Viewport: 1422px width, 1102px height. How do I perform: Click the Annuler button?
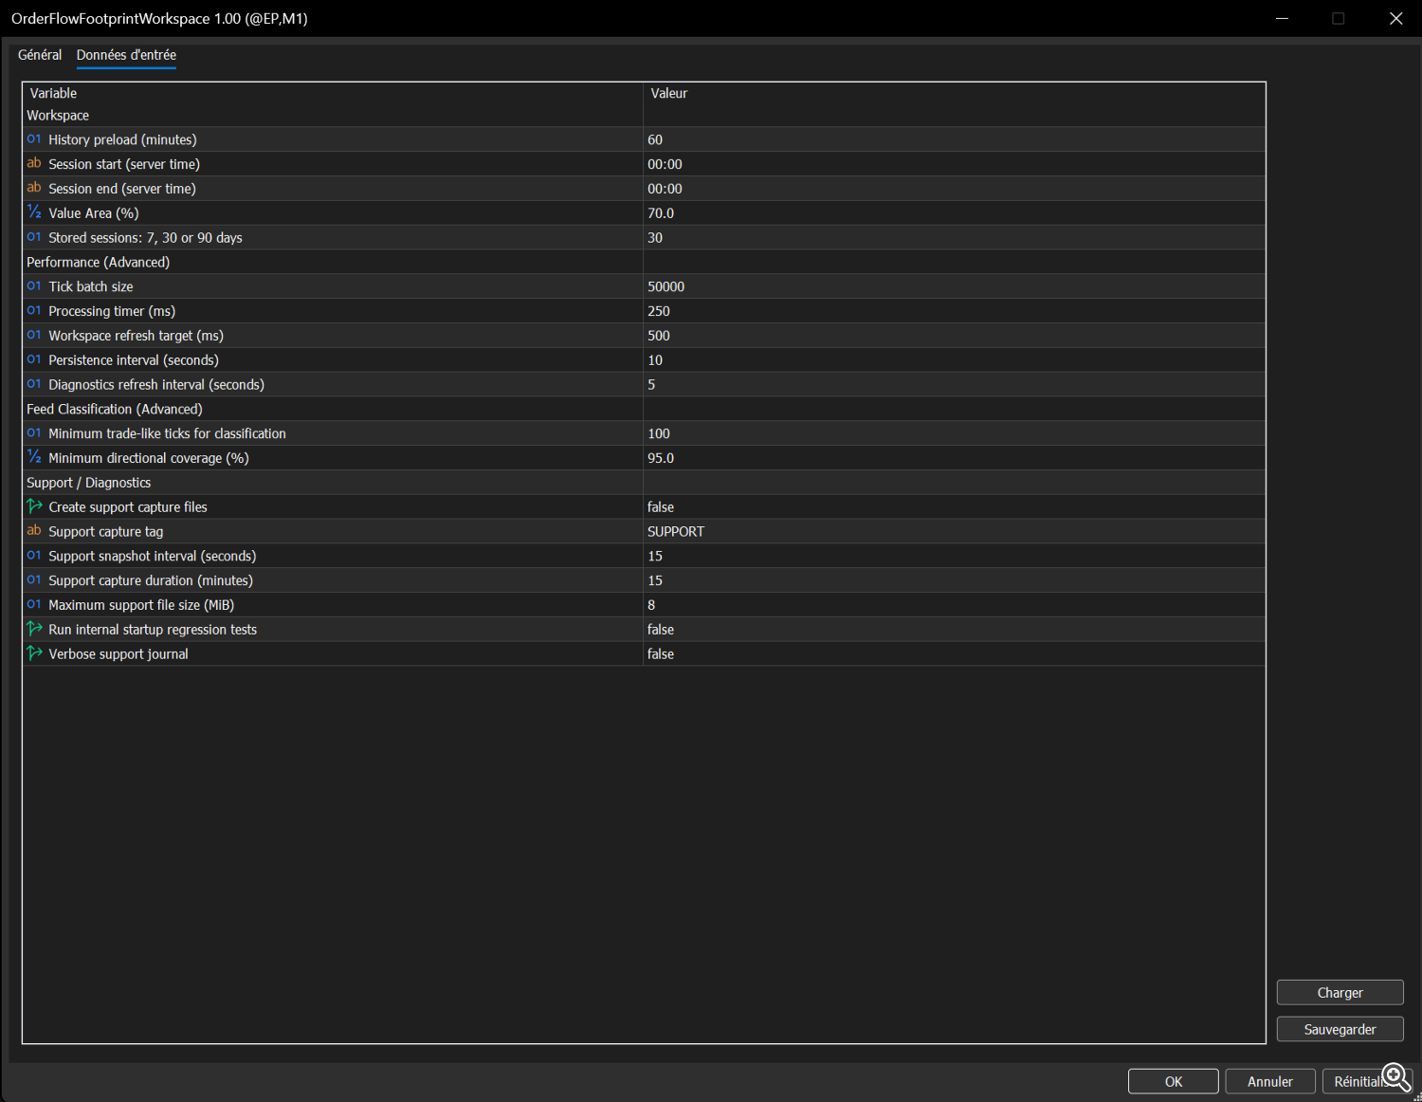point(1270,1082)
